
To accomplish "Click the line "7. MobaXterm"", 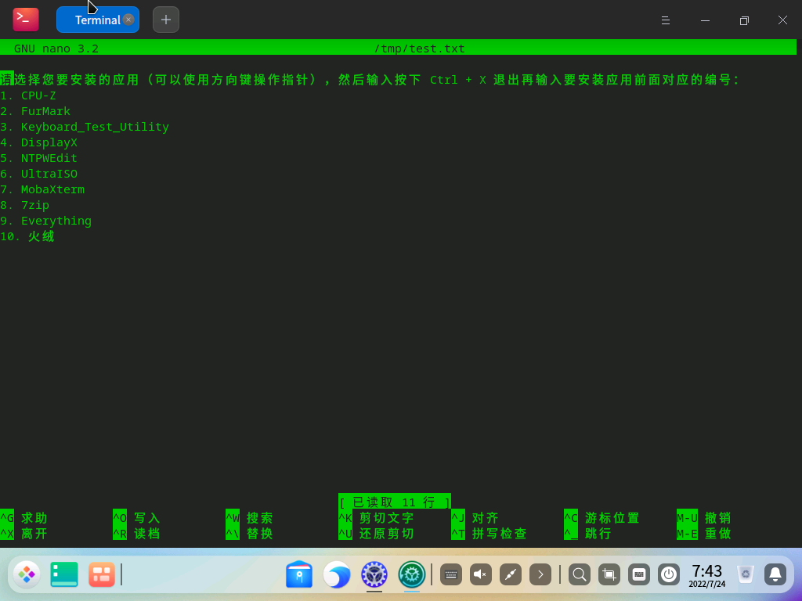I will (x=42, y=189).
